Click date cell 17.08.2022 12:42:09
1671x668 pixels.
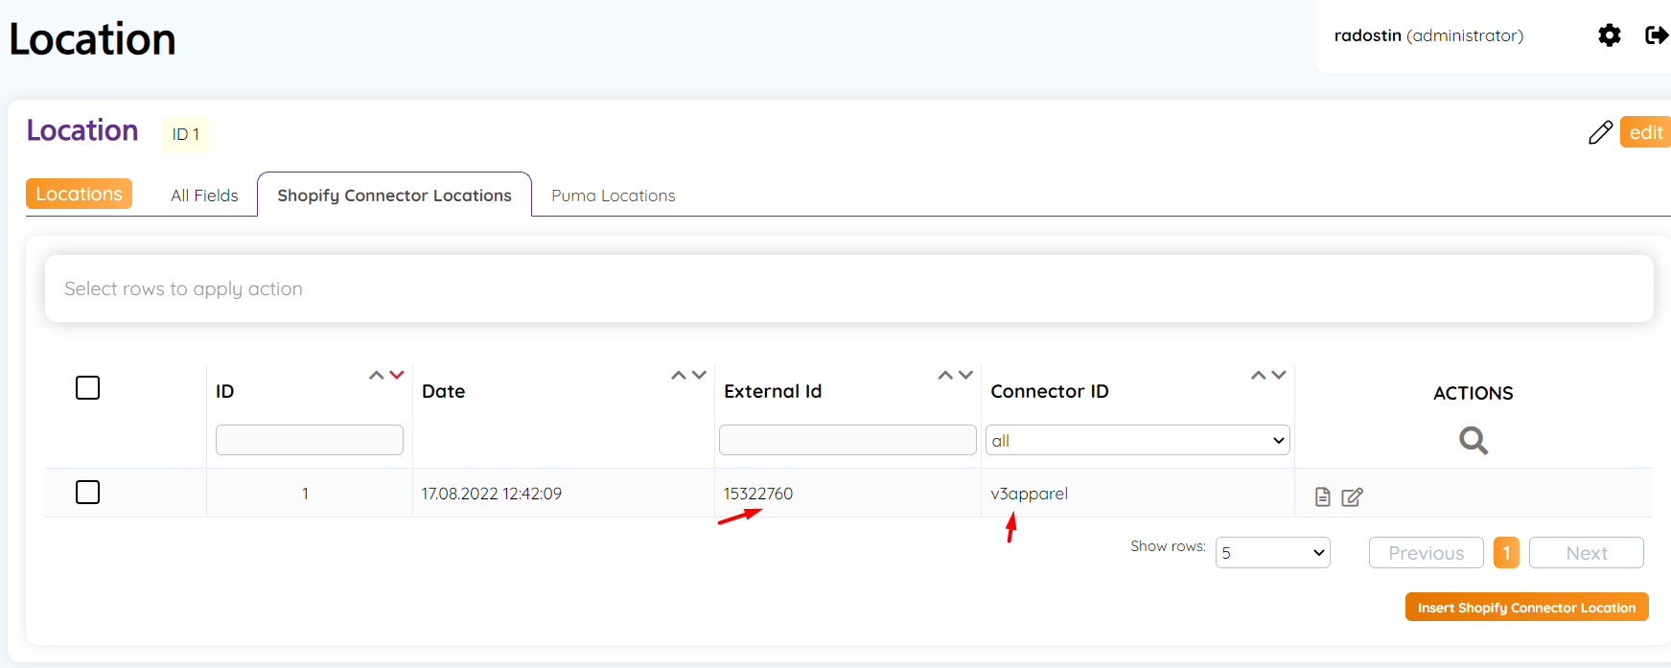492,494
